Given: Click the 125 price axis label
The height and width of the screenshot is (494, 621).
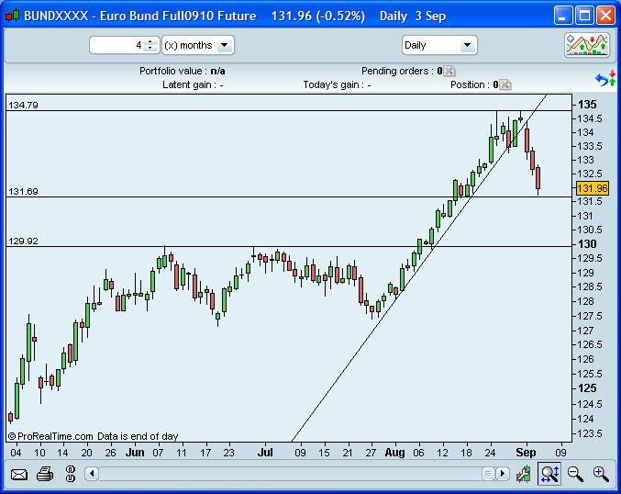Looking at the screenshot, I should [587, 388].
